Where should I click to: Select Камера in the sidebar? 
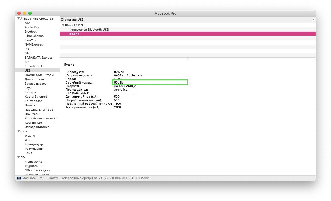pyautogui.click(x=30, y=92)
